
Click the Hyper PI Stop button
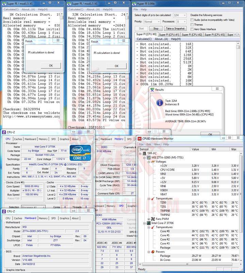(156, 29)
